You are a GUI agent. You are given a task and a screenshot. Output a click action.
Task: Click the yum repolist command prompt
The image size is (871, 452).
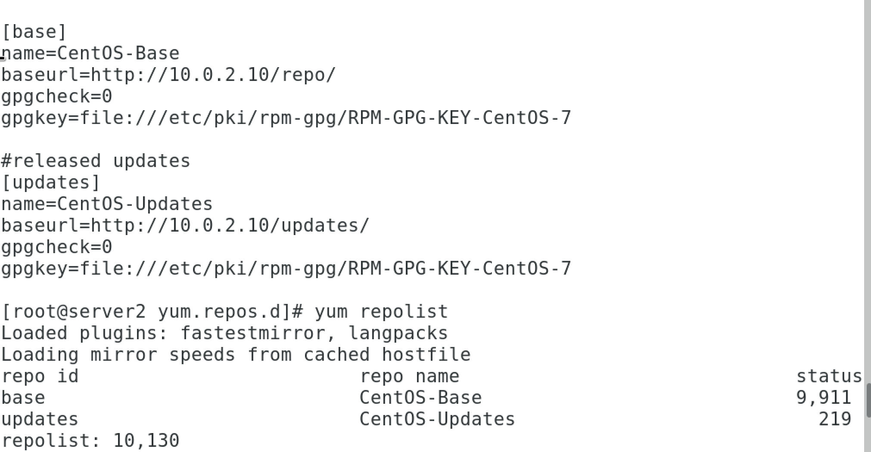(225, 312)
